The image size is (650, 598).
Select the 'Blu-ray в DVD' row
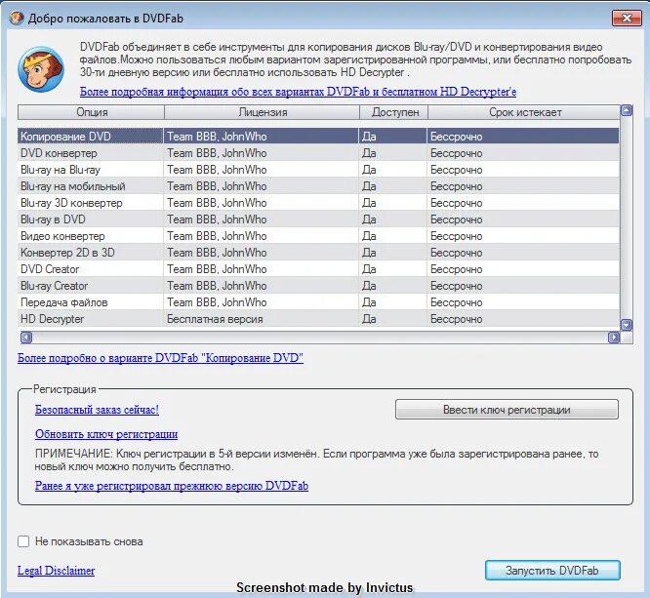(x=318, y=219)
